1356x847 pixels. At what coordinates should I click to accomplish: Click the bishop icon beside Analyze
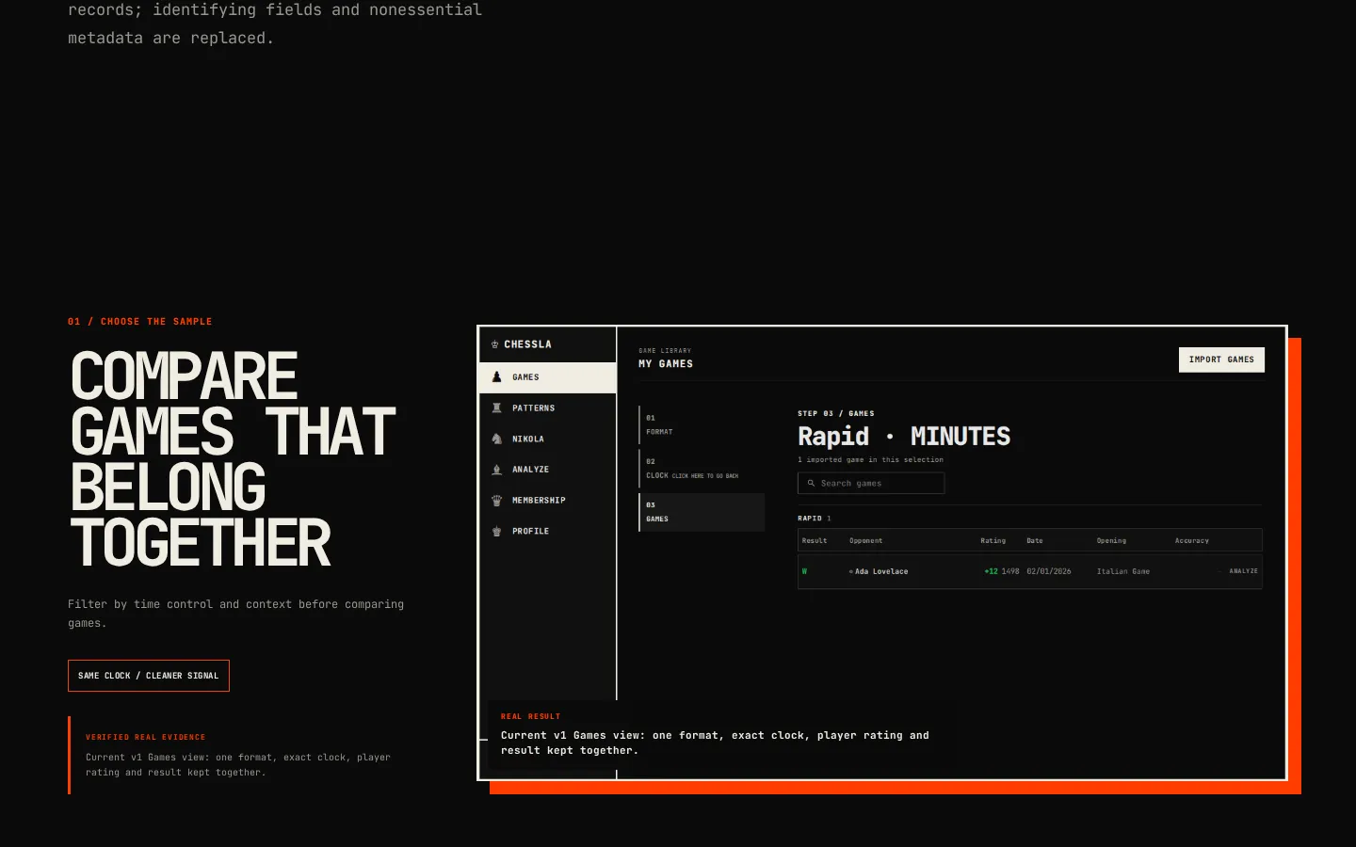[496, 470]
